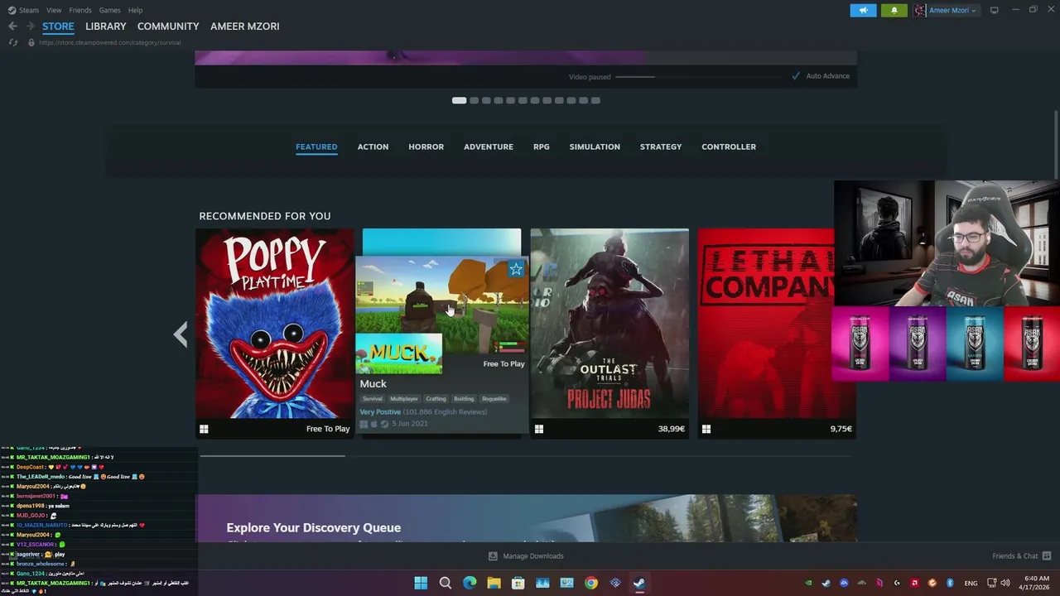Click the NVIDIA tray icon

point(809,583)
